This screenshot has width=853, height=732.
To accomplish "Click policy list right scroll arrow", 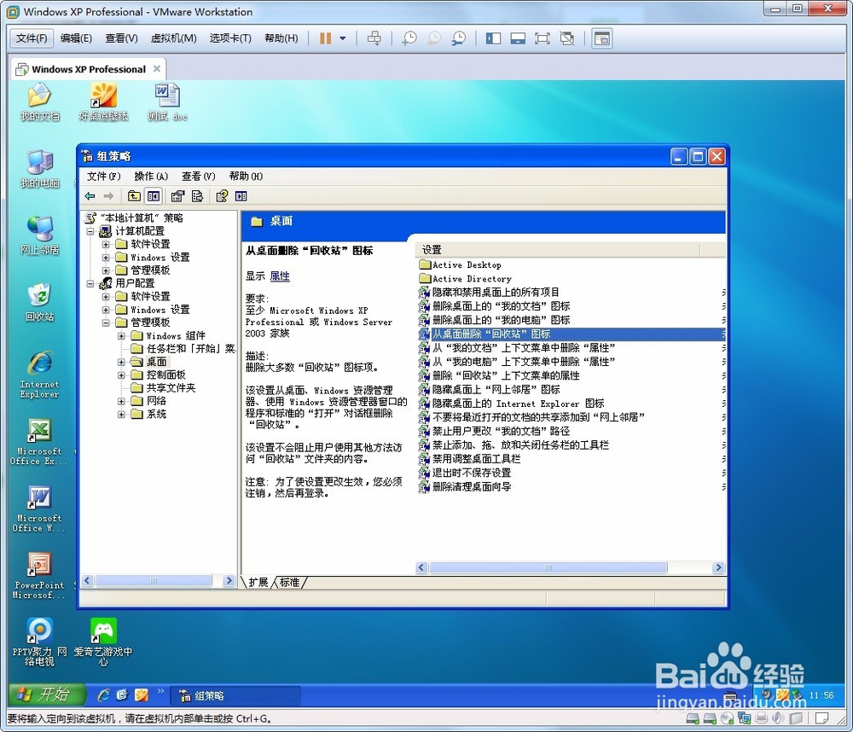I will (718, 567).
